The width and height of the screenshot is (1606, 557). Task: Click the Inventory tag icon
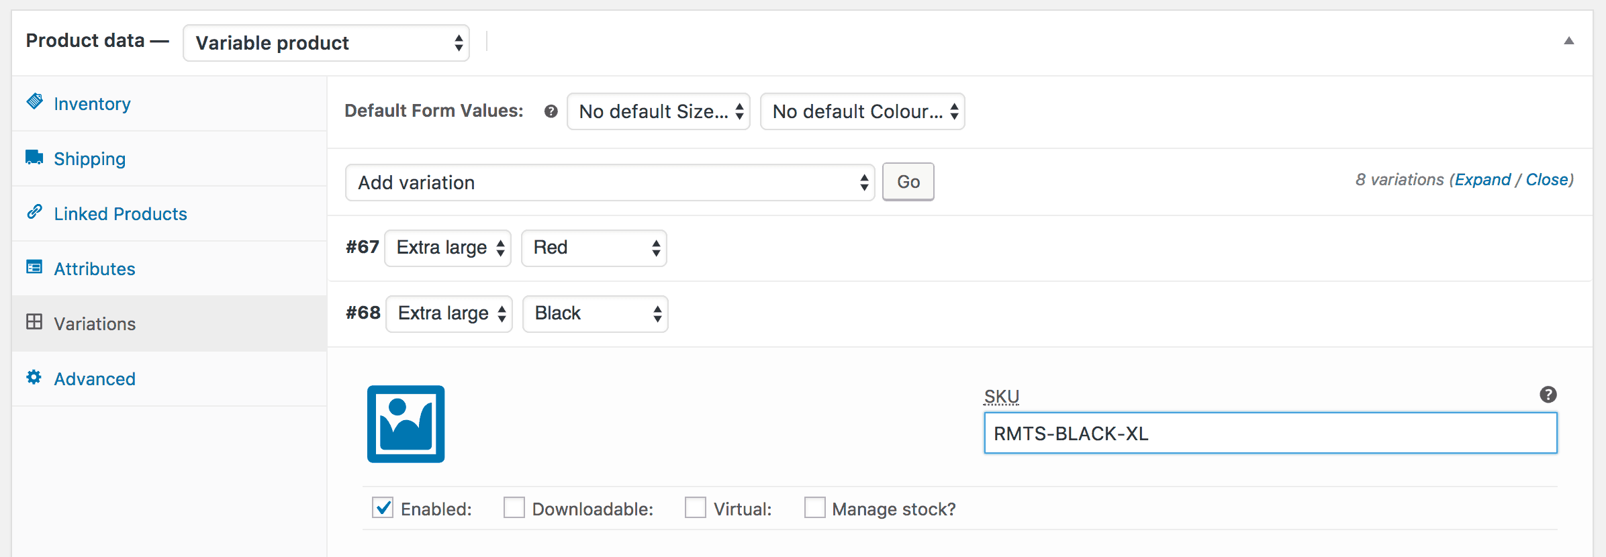click(34, 102)
